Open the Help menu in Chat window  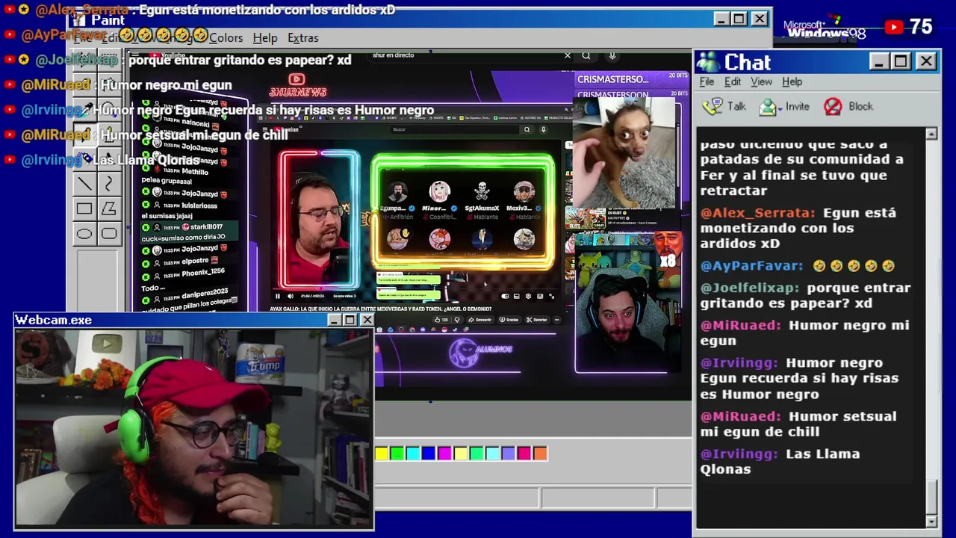pos(792,81)
